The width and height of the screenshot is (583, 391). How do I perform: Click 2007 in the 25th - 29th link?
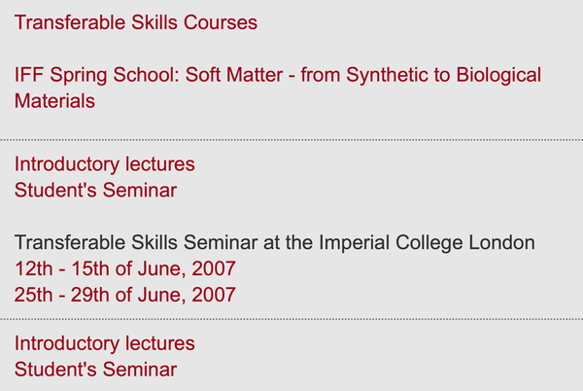(x=214, y=293)
